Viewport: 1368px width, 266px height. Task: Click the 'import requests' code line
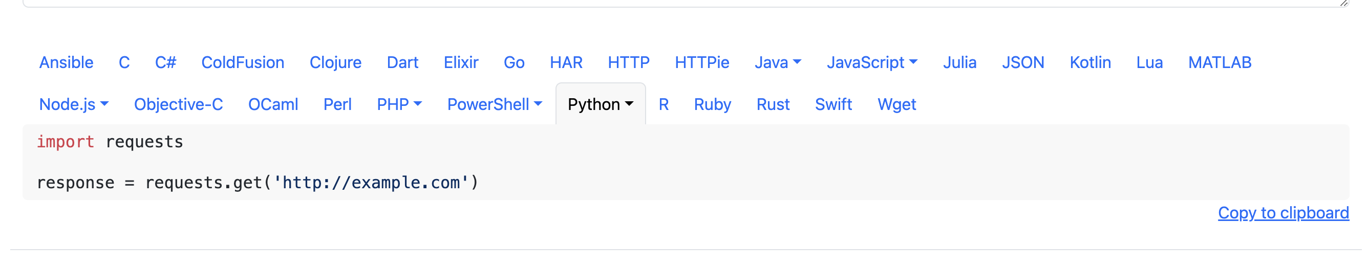click(110, 142)
